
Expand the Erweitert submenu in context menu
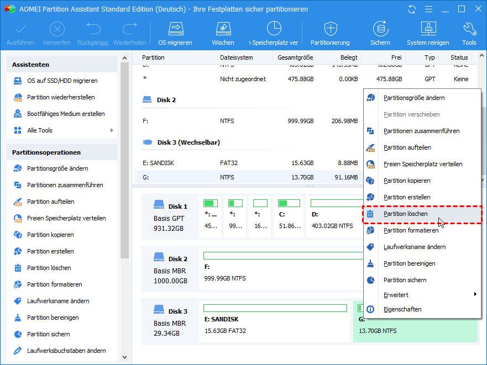(474, 294)
